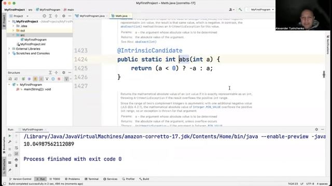Open Structure panel gear options
Screen dimensions: 332x186
(63, 72)
